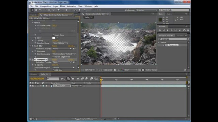218x122 pixels.
Task: Click the Choose grid and guide options icon
Action: click(97, 70)
